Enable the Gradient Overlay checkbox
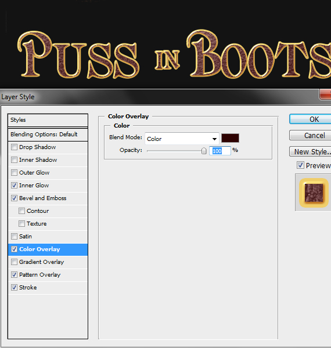Screen dimensions: 331x348 [x=14, y=262]
